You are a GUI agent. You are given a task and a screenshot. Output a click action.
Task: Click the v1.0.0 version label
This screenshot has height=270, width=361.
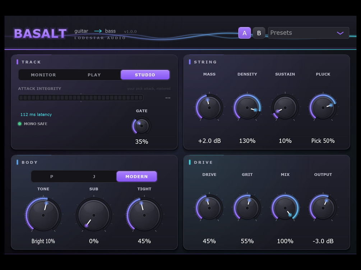(x=130, y=32)
